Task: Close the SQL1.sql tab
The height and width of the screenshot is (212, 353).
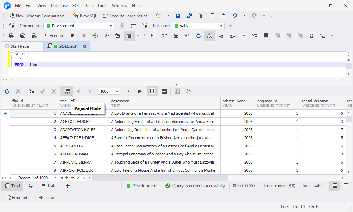Action: pyautogui.click(x=85, y=46)
